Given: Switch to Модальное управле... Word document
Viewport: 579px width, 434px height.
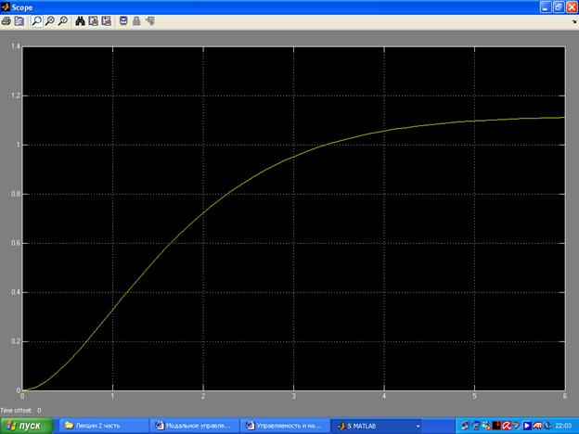Looking at the screenshot, I should point(195,426).
